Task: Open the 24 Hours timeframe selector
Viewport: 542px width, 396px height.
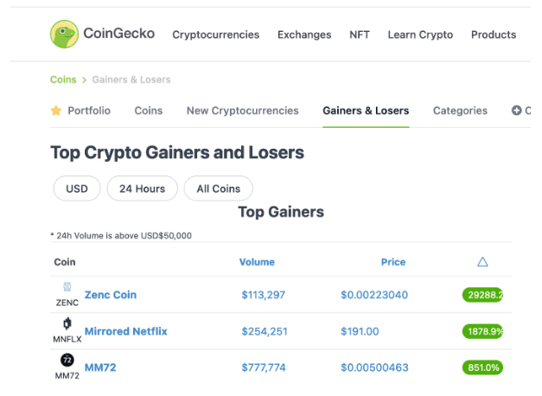Action: [x=142, y=188]
